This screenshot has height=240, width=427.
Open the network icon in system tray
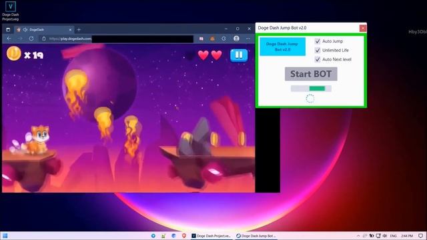(x=378, y=236)
